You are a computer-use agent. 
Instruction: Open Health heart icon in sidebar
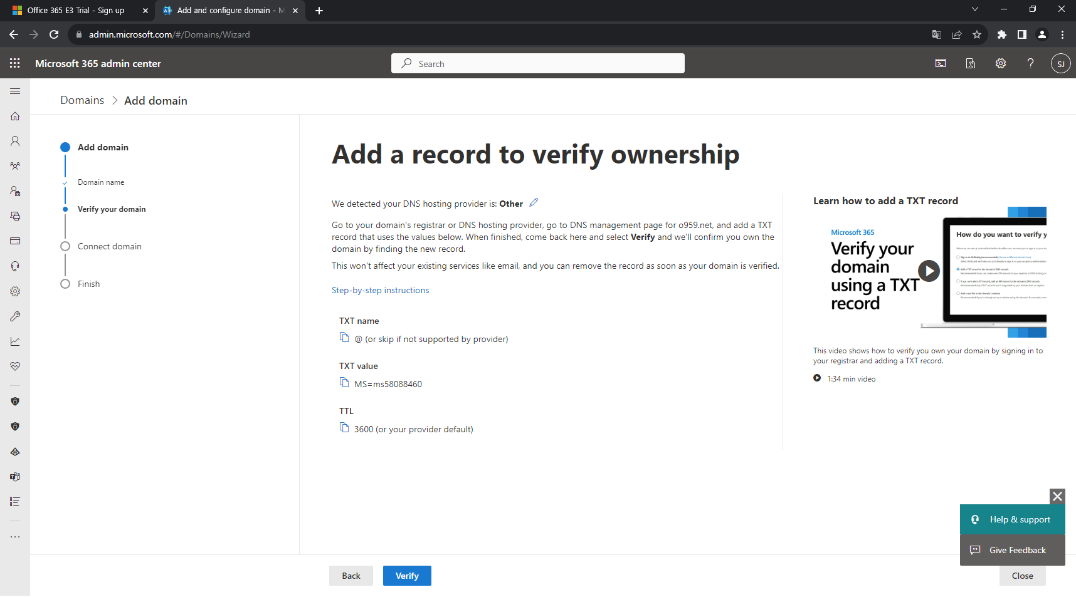coord(15,366)
